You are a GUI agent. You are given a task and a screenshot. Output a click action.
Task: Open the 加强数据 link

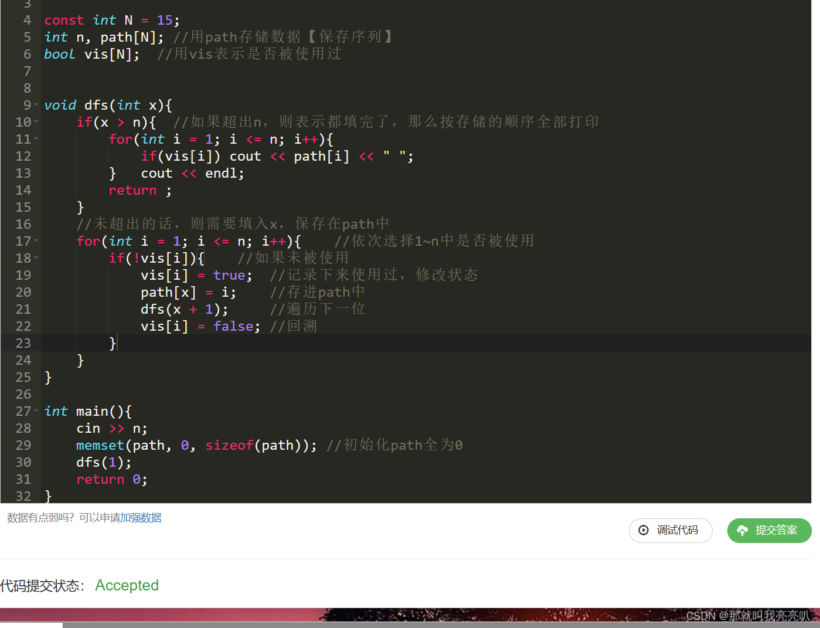[x=141, y=518]
